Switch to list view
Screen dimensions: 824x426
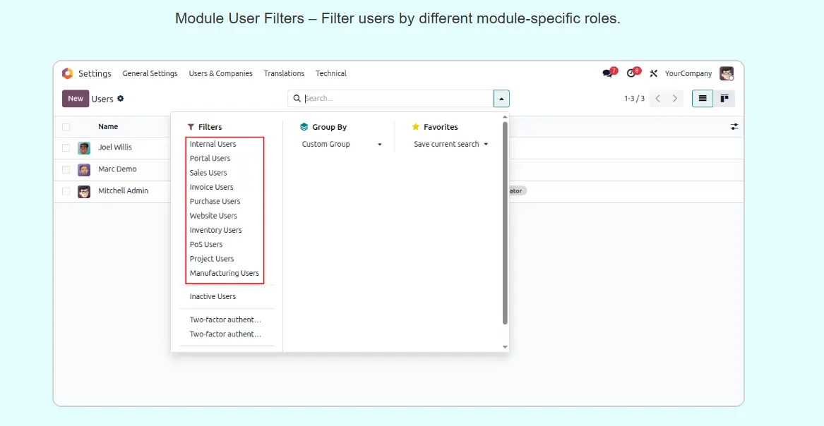(x=702, y=99)
